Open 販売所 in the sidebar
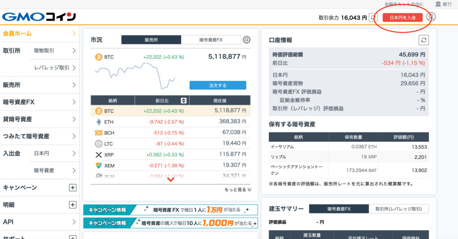 coord(39,85)
